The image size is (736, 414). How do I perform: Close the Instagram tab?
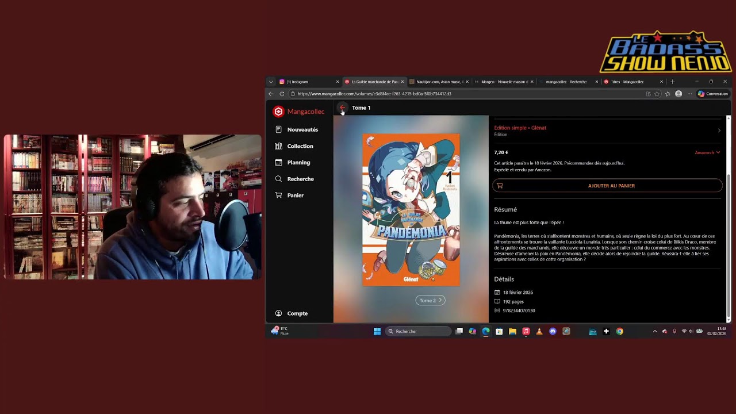[x=338, y=82]
